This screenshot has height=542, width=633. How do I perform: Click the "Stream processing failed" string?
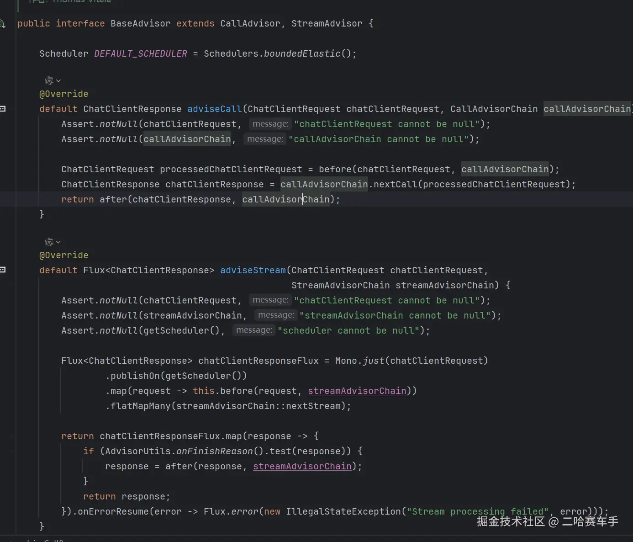tap(477, 511)
